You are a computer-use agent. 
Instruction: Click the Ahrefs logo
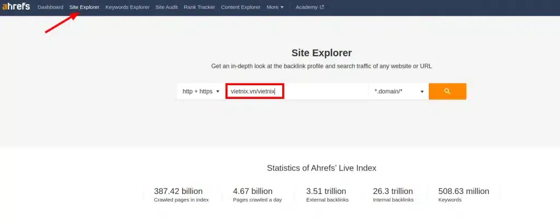point(16,7)
